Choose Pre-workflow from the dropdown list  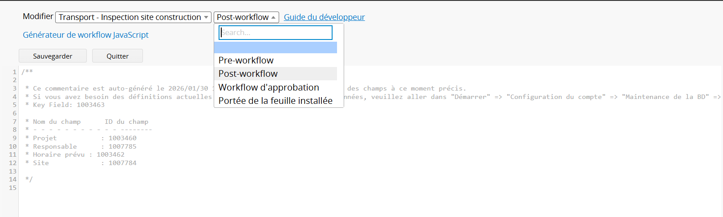[x=246, y=60]
